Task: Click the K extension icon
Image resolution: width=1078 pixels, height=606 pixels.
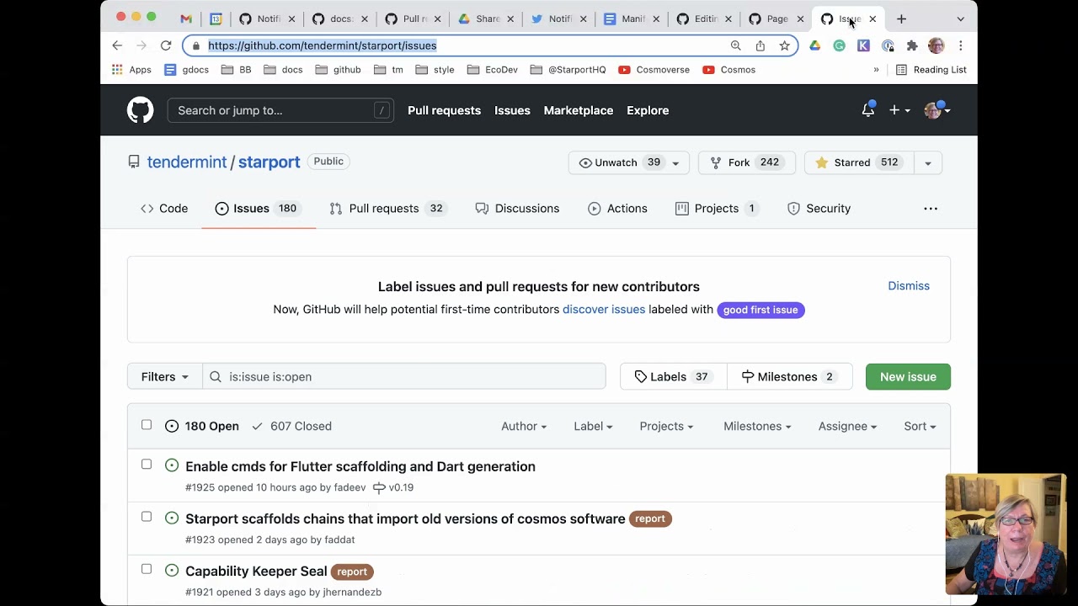Action: pos(863,45)
